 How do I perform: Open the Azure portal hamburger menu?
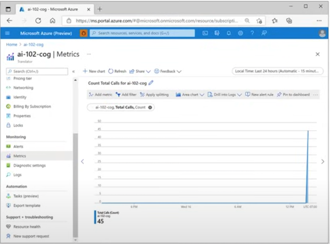coord(8,33)
